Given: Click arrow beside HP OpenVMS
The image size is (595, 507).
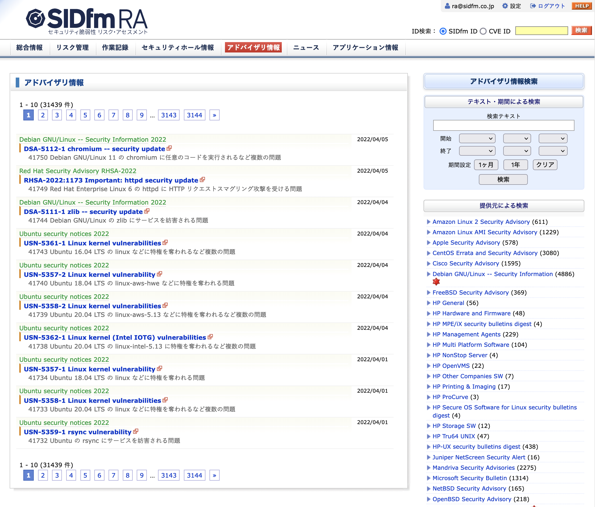Looking at the screenshot, I should 428,366.
